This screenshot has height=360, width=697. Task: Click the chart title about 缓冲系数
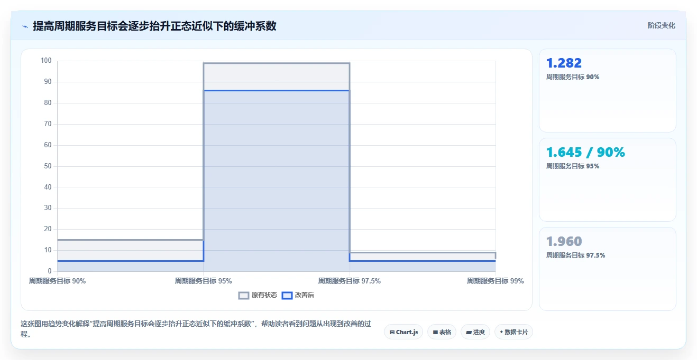(x=154, y=26)
